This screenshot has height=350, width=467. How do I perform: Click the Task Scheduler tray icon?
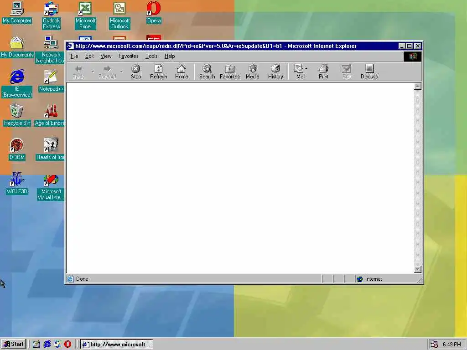[434, 345]
